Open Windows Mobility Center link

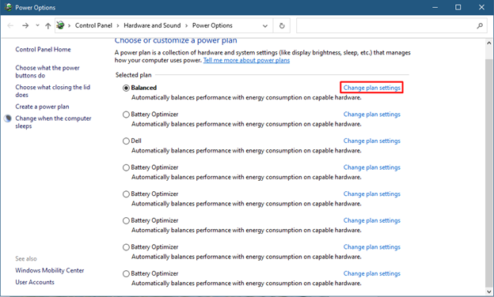click(50, 270)
